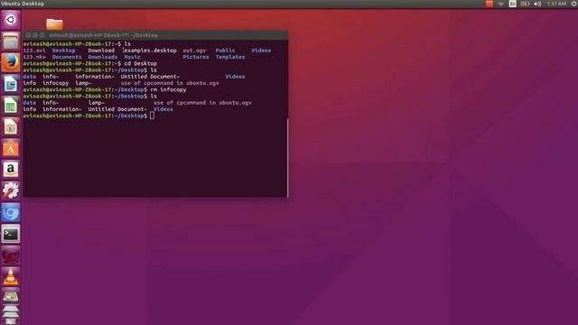Open System Settings from the launcher
The image size is (578, 325).
click(x=10, y=190)
